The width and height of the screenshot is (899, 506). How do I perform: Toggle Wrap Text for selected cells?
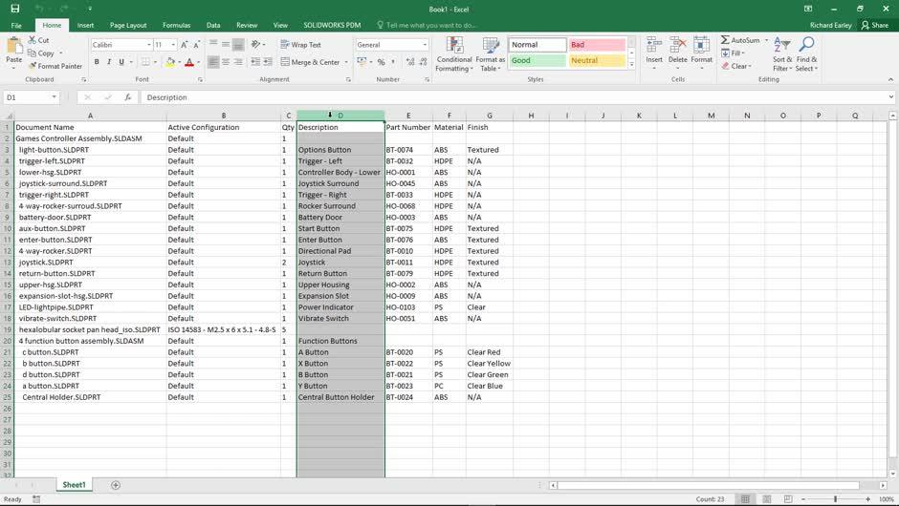pos(300,45)
